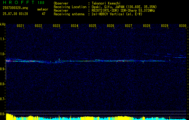The width and height of the screenshot is (189, 120).
Task: Click the Receiving antenna label
Action: coord(69,14)
